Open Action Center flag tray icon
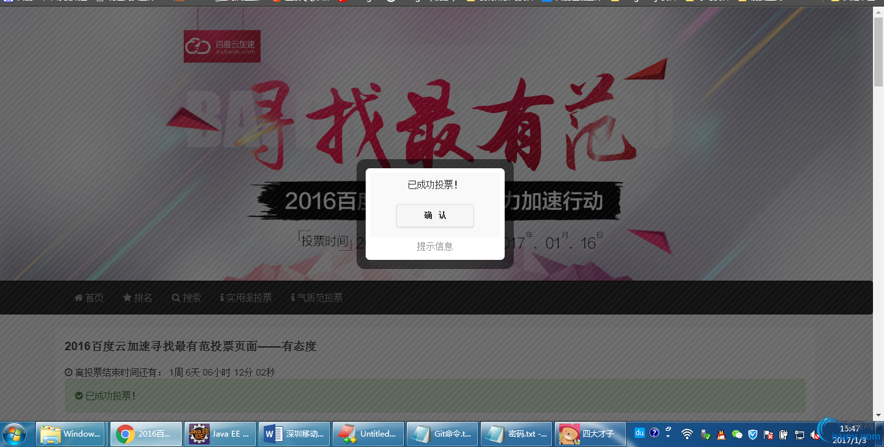This screenshot has width=884, height=447. coord(768,434)
